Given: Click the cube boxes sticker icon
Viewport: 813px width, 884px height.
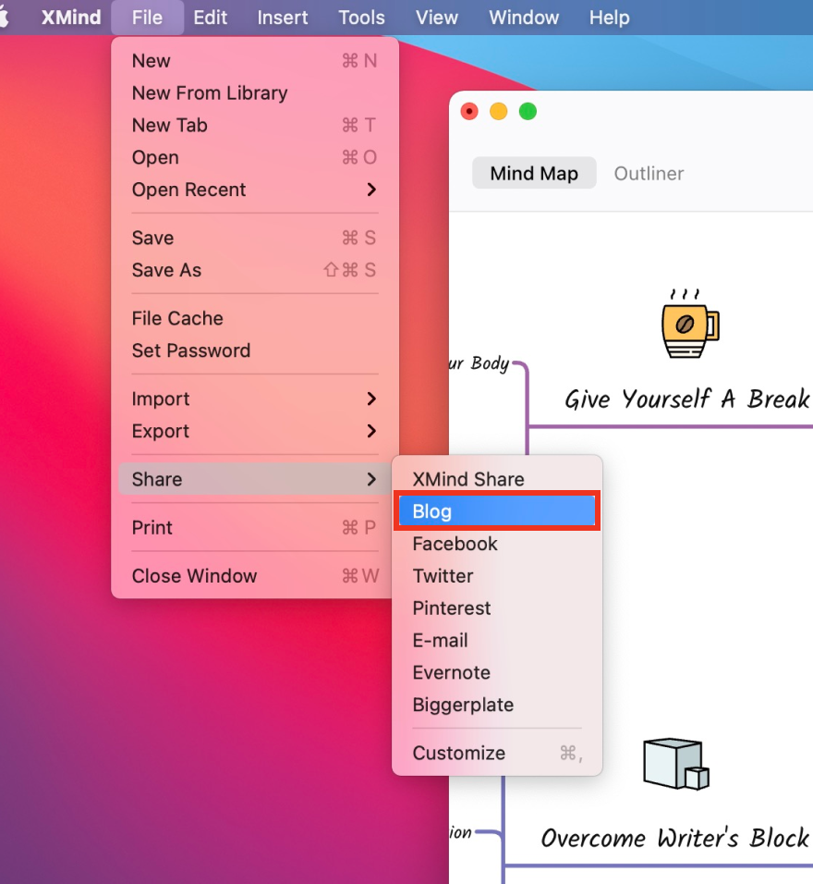Looking at the screenshot, I should (676, 764).
